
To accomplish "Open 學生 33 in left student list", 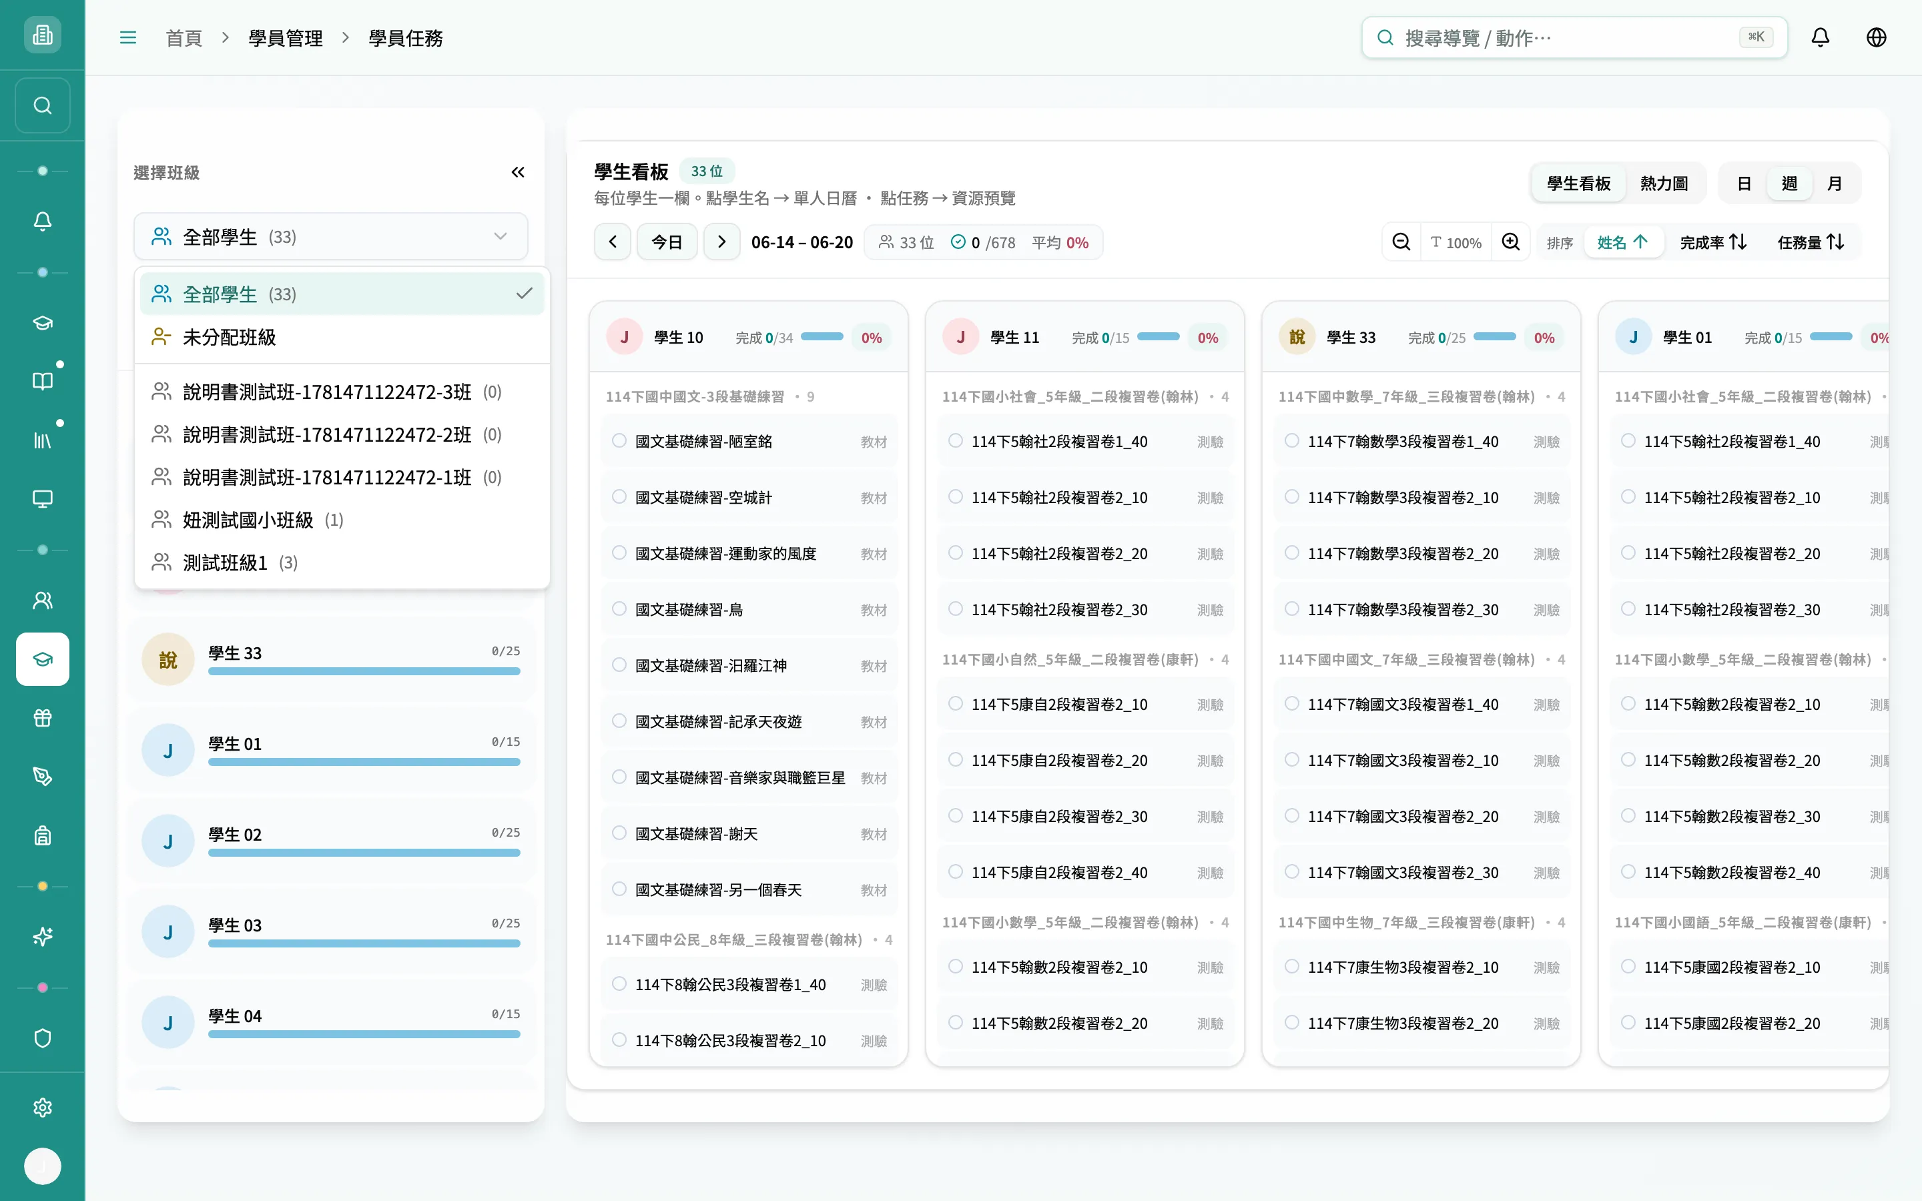I will 330,660.
